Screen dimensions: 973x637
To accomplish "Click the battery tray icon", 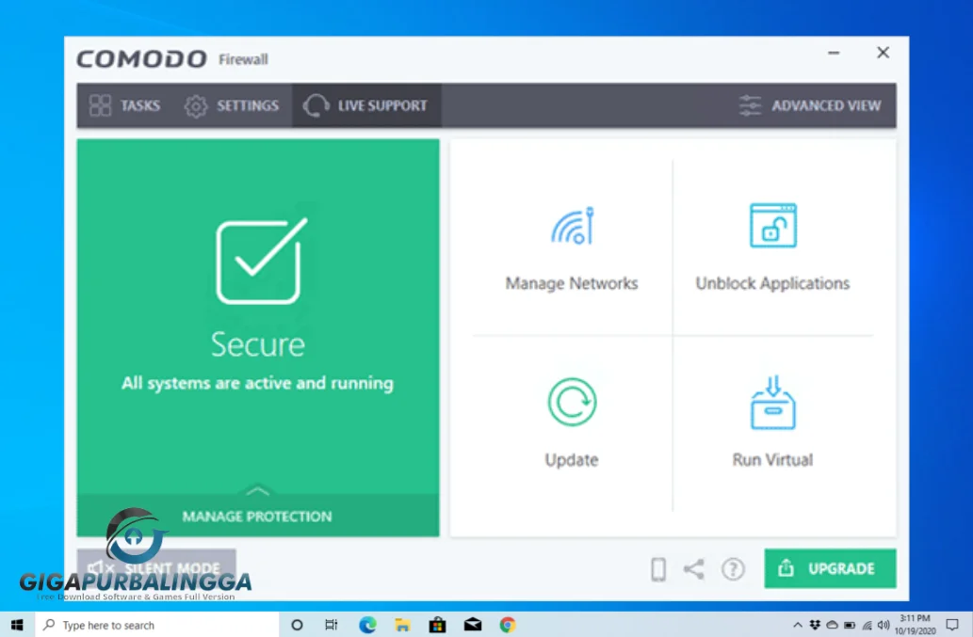I will [x=850, y=625].
